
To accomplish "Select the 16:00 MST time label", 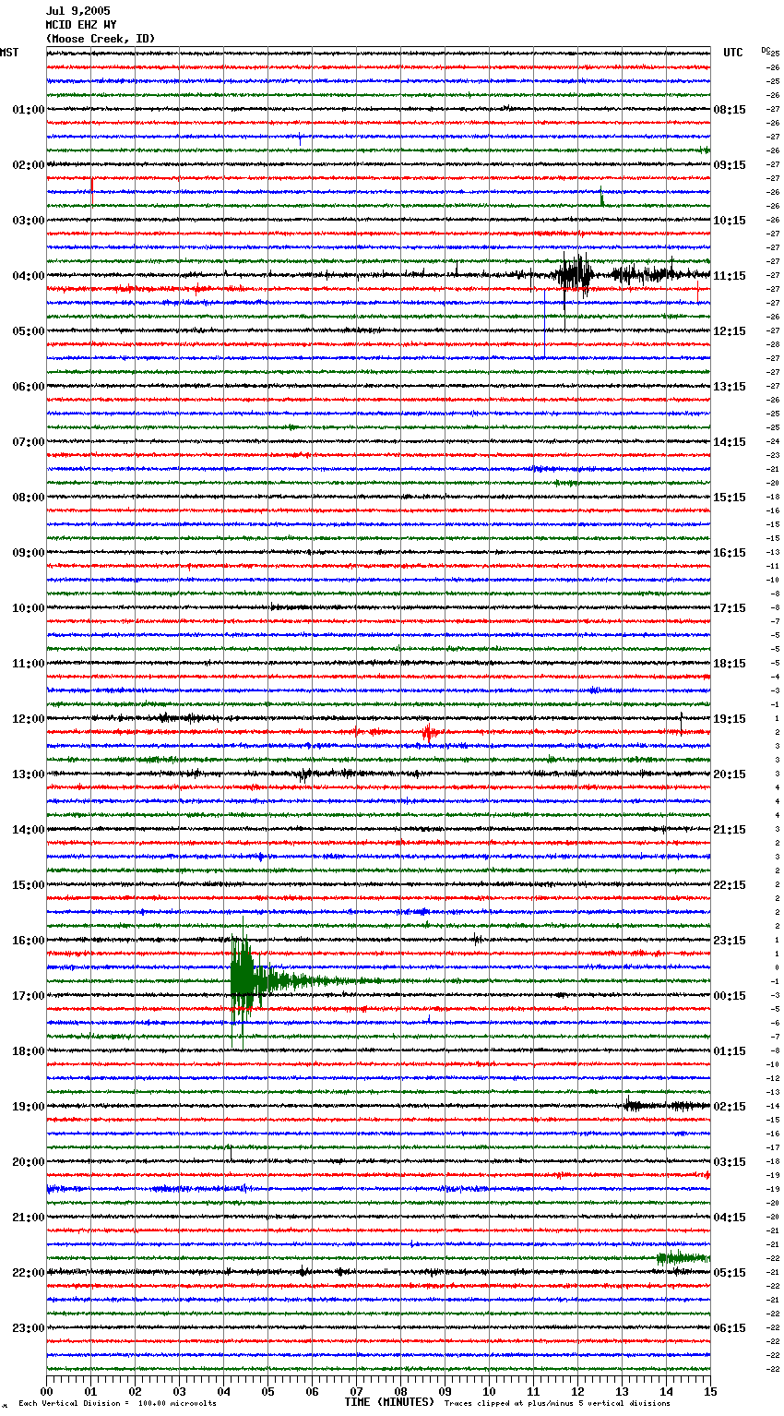I will (x=29, y=941).
